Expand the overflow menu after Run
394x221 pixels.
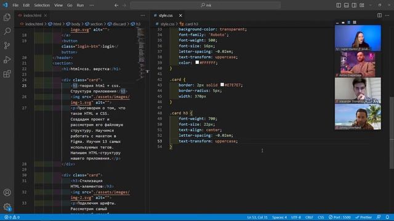pyautogui.click(x=92, y=6)
